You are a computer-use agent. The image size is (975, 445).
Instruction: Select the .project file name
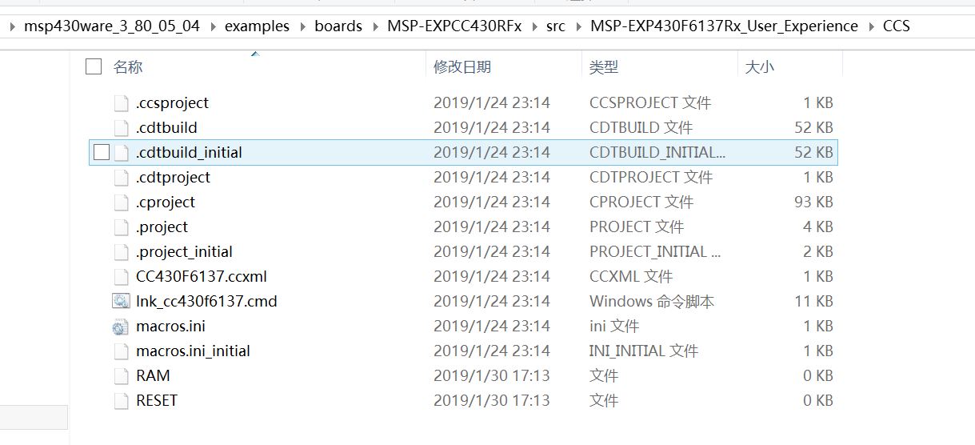(x=162, y=227)
